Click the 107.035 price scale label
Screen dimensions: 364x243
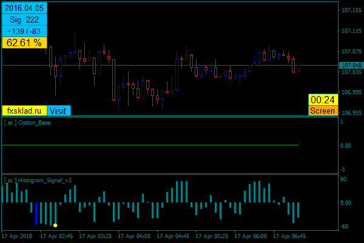point(351,72)
